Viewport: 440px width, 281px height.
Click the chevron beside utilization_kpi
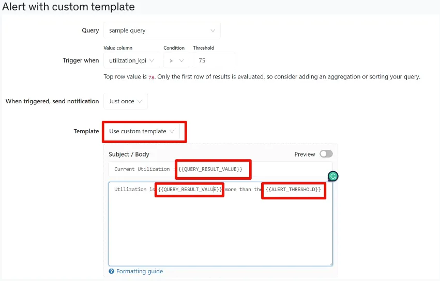[x=152, y=60]
